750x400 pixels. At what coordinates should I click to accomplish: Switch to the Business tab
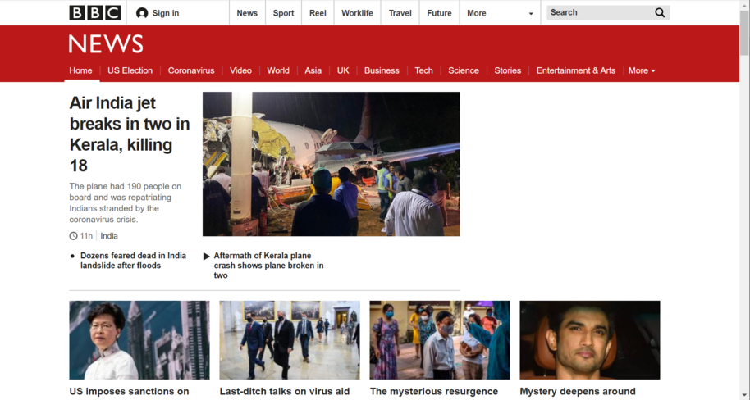(382, 70)
